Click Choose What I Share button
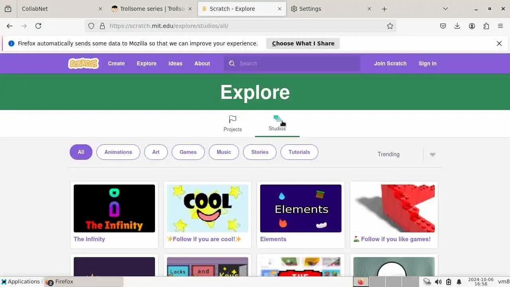The width and height of the screenshot is (510, 287). [x=303, y=43]
